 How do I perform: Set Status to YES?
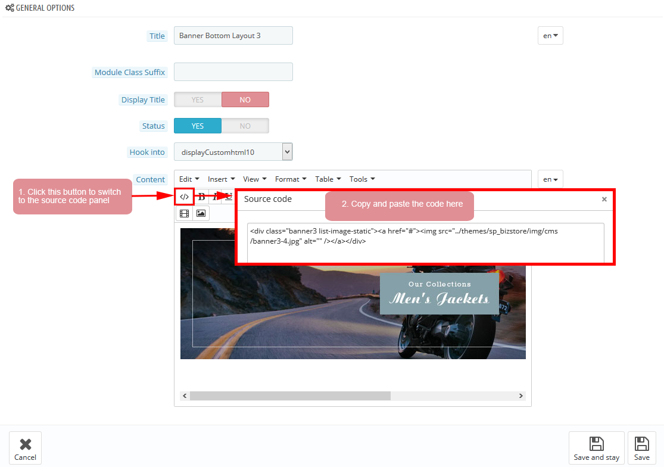(x=198, y=126)
